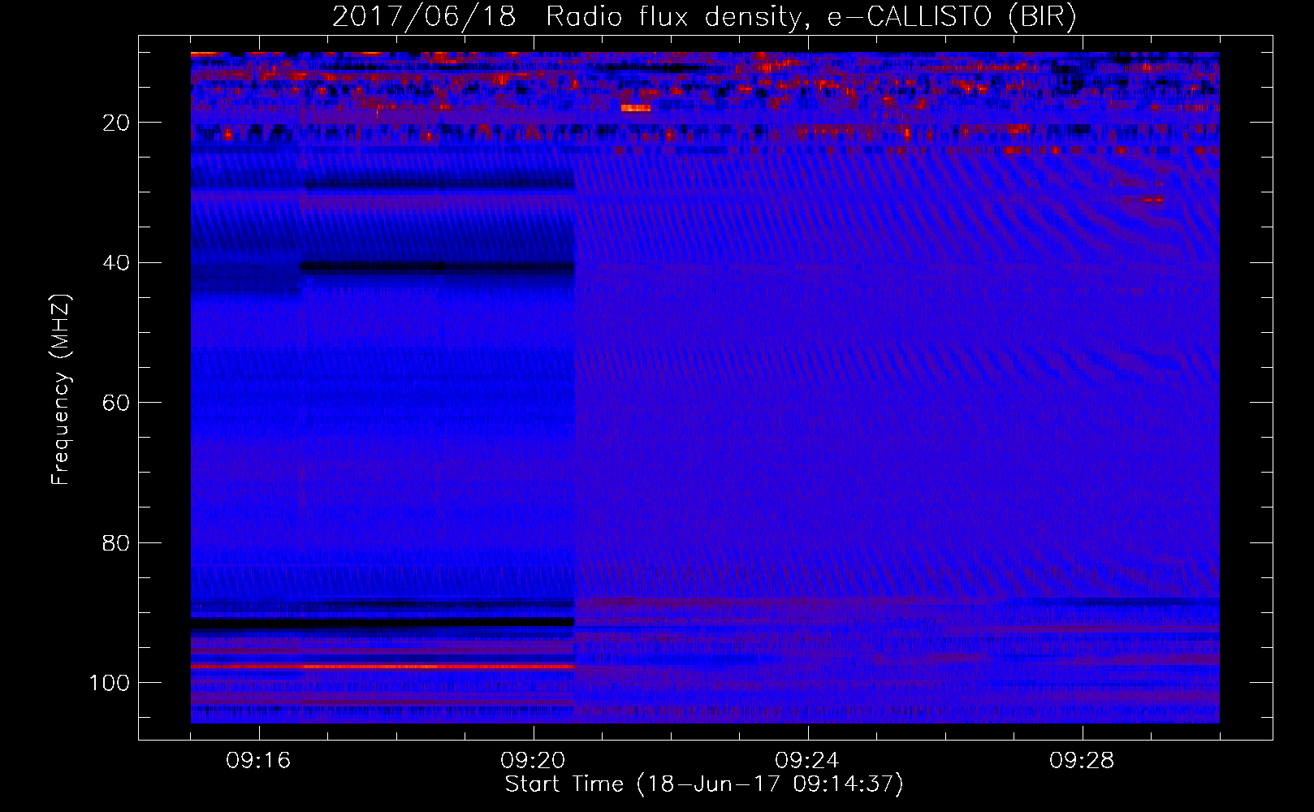The image size is (1314, 812).
Task: Click the 60 frequency tick label
Action: 117,403
